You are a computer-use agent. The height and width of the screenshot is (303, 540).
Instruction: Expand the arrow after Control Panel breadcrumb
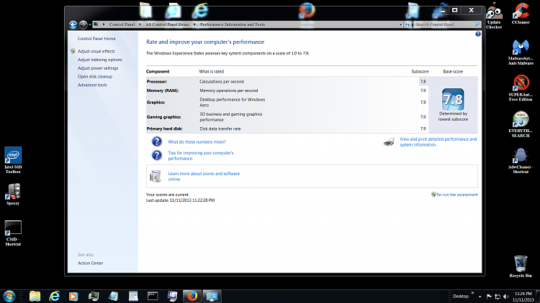140,24
